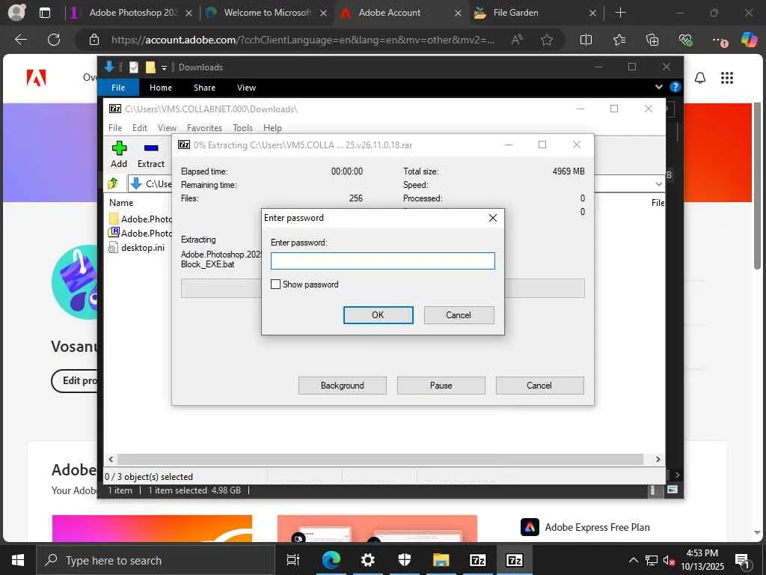Check the Show password checkbox

pyautogui.click(x=275, y=284)
